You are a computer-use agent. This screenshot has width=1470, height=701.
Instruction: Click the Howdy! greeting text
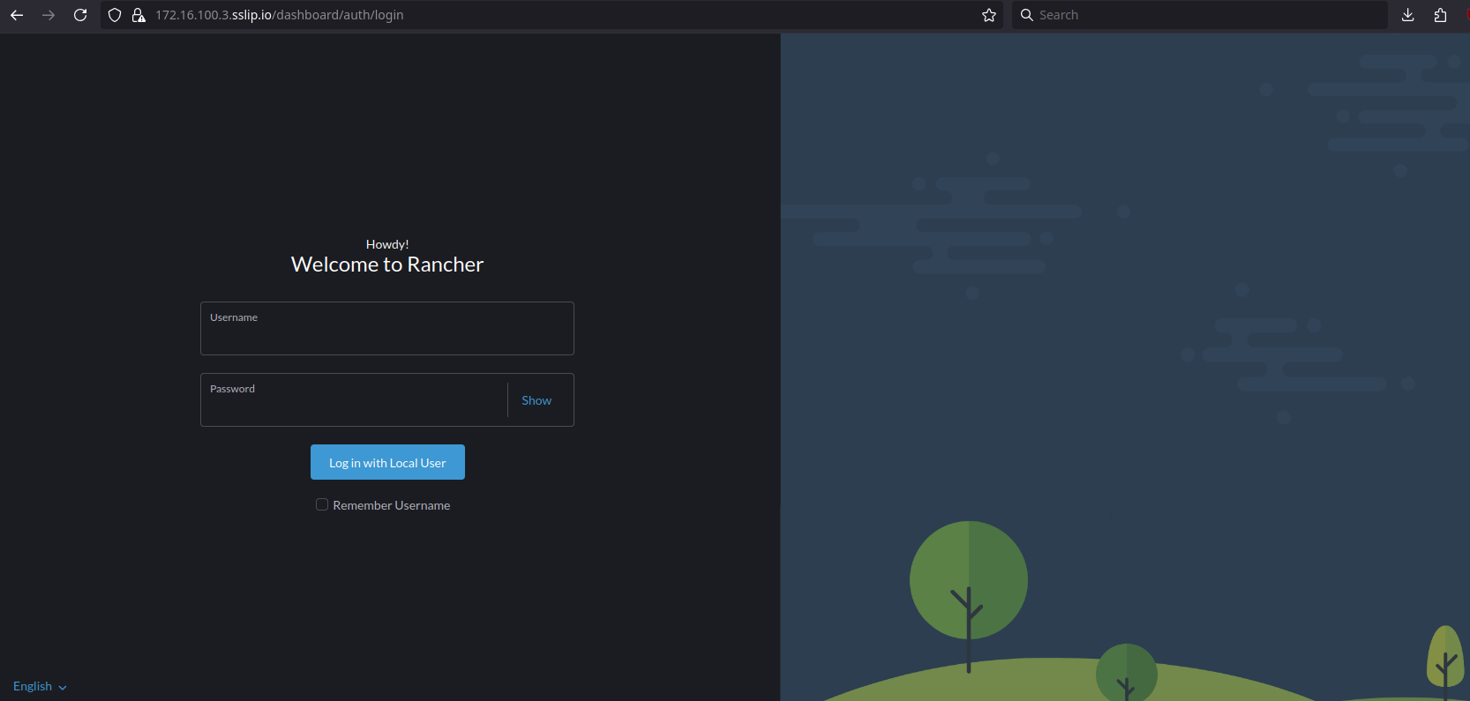pyautogui.click(x=387, y=244)
